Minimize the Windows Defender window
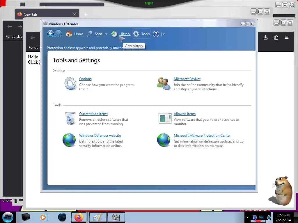 (x=243, y=24)
